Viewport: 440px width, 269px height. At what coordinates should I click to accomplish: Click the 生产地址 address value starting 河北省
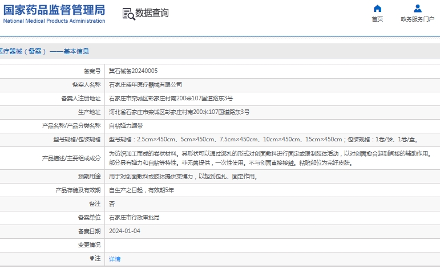point(179,112)
